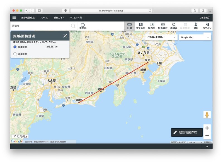Viewport: 223px width, 163px height.
Task: Click the Safari forward arrow
Action: coord(31,11)
